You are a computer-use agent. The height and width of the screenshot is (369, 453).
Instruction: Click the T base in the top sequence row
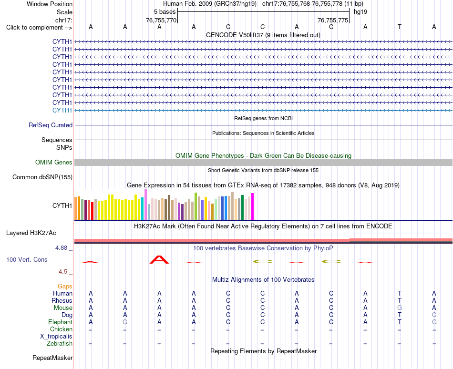pyautogui.click(x=400, y=27)
